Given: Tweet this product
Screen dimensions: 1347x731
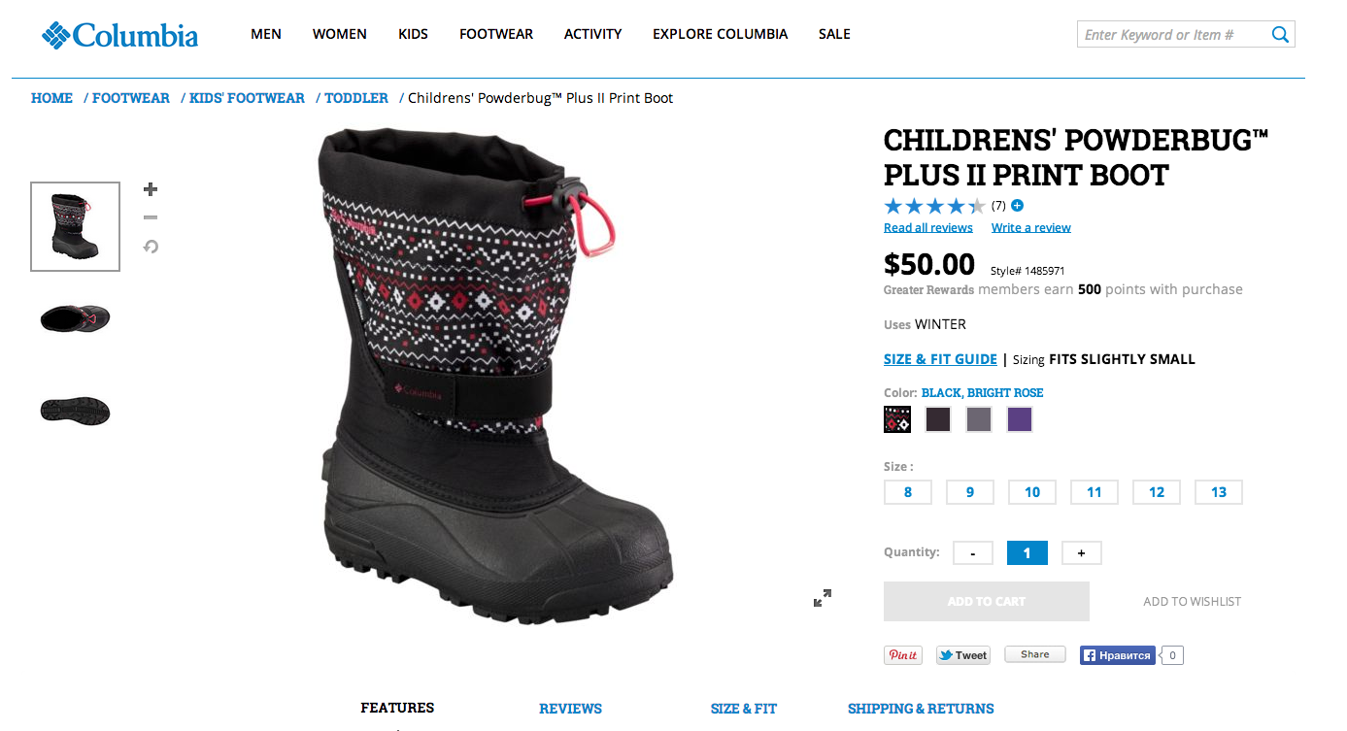Looking at the screenshot, I should click(x=962, y=655).
